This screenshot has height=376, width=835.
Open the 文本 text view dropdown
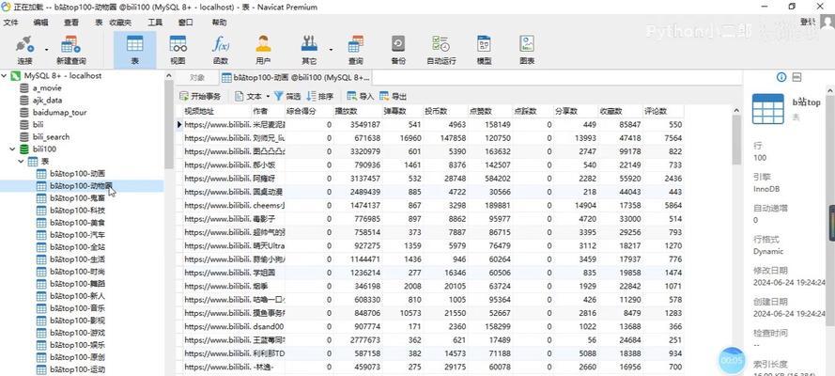tap(252, 97)
